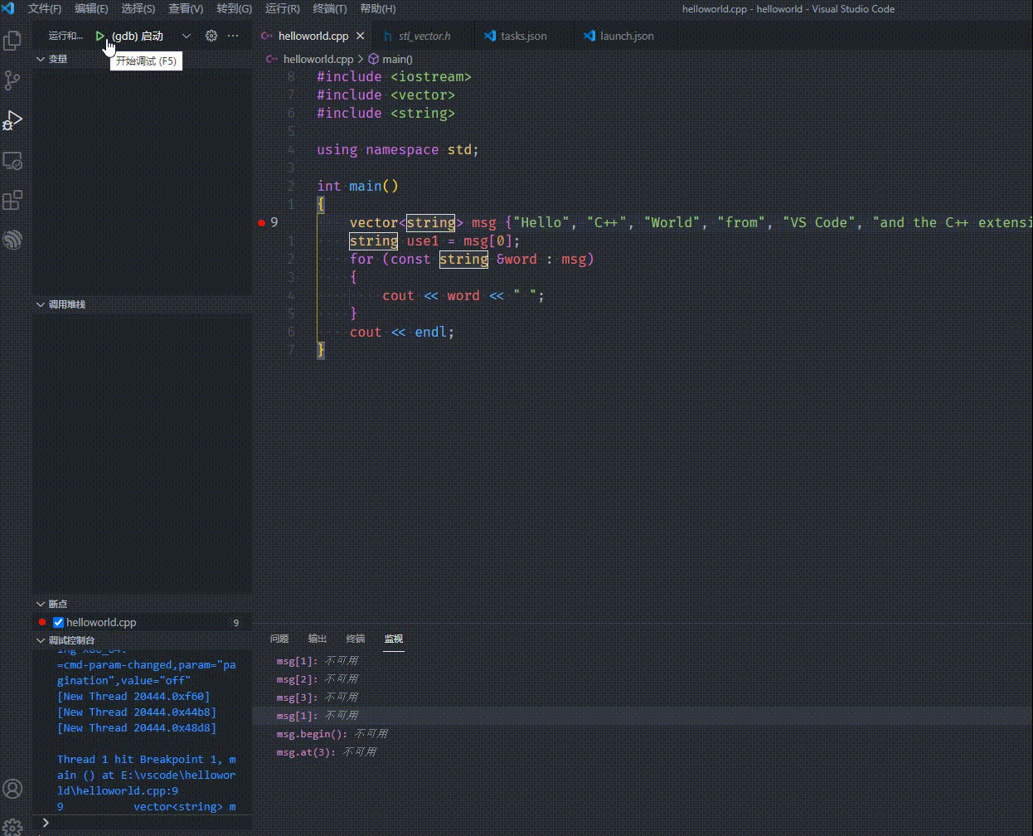Uncheck the helloworld.cpp breakpoint checkbox
This screenshot has height=836, width=1033.
(58, 622)
